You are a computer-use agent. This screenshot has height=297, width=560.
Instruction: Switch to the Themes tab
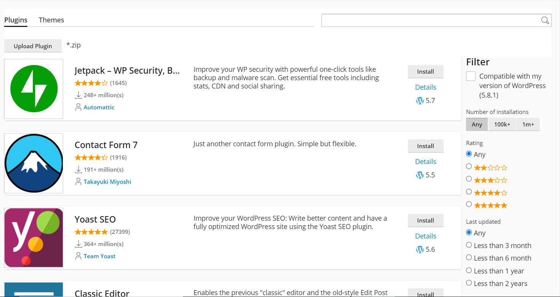[51, 20]
